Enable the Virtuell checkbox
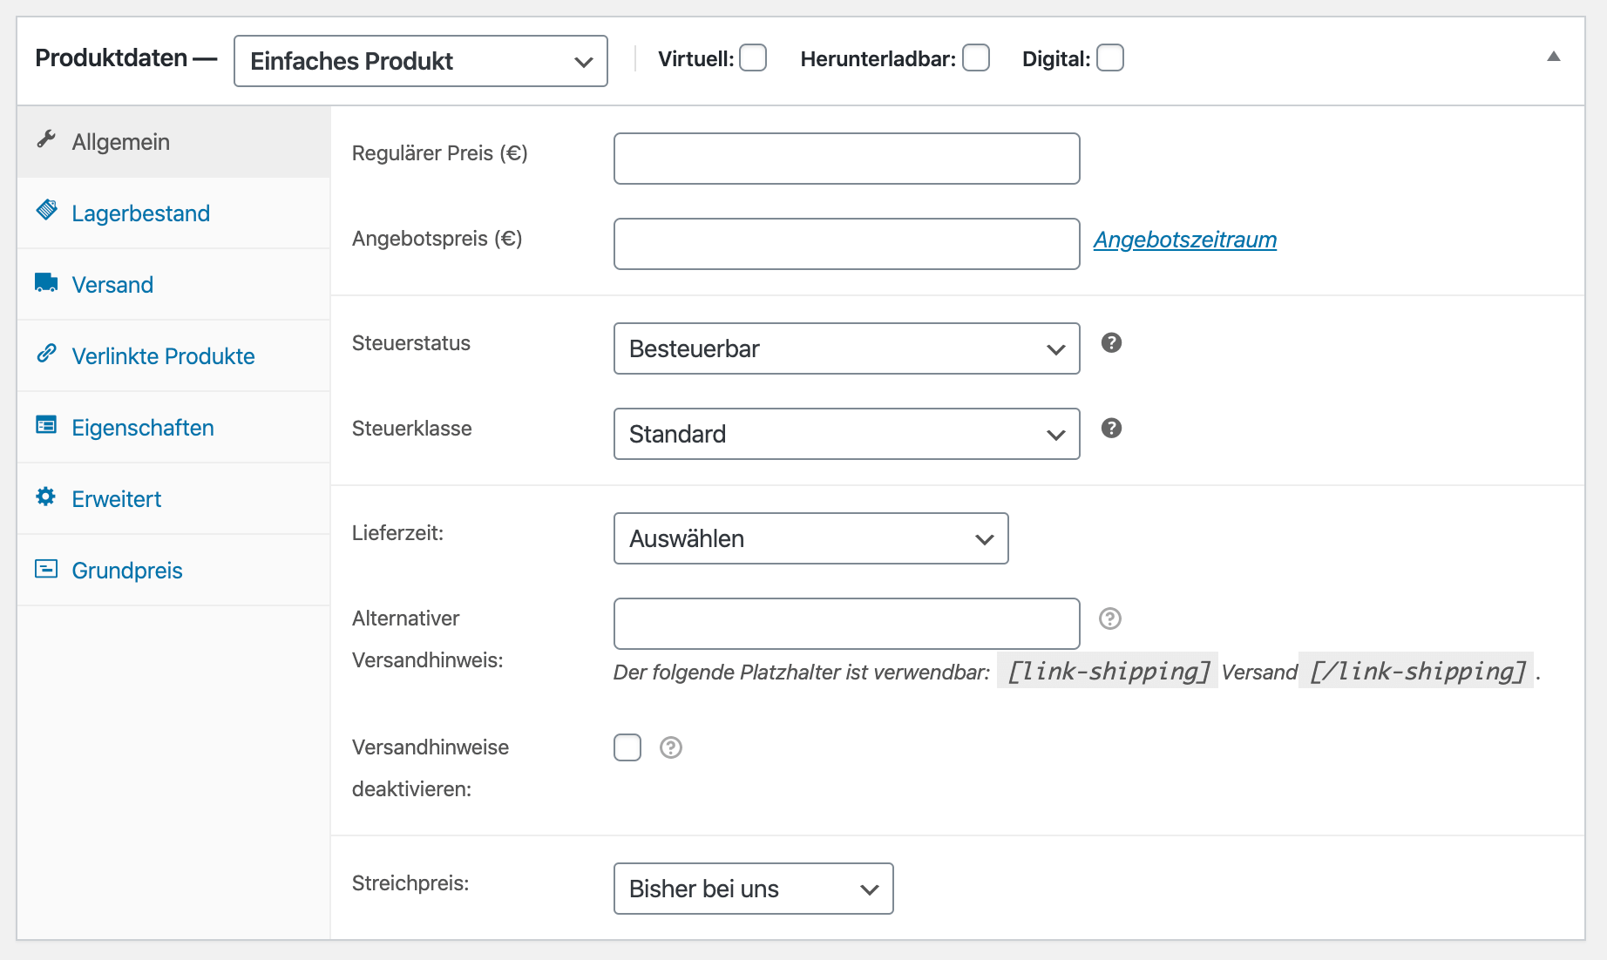 pos(753,58)
